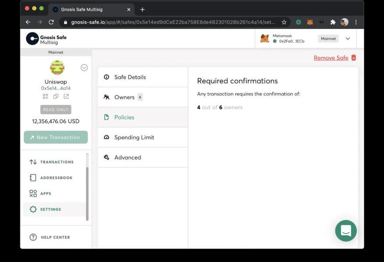Screen dimensions: 384x262
Task: Click the Mainnet network badge in header
Action: pyautogui.click(x=328, y=39)
